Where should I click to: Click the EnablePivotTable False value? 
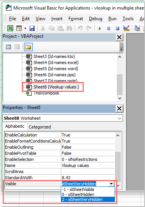tap(88, 153)
